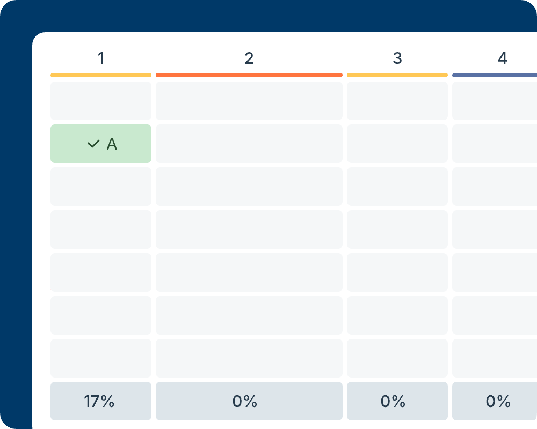The width and height of the screenshot is (537, 429).
Task: Select the bottom empty answer cell in column 1
Action: [x=101, y=358]
